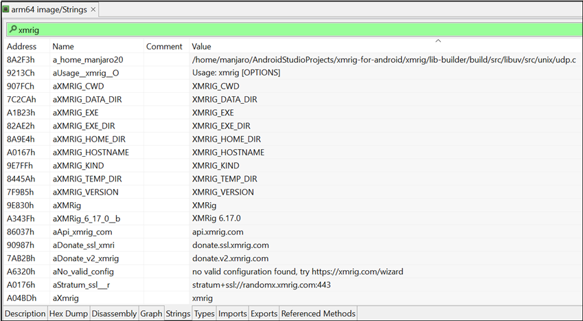583x321 pixels.
Task: Select the aNo_valid_config name
Action: 83,272
